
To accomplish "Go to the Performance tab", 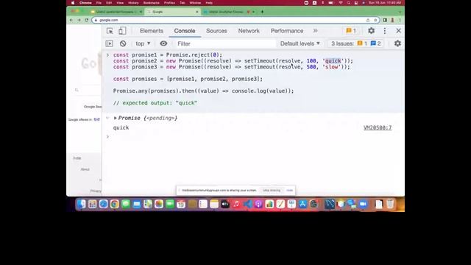I will (287, 31).
